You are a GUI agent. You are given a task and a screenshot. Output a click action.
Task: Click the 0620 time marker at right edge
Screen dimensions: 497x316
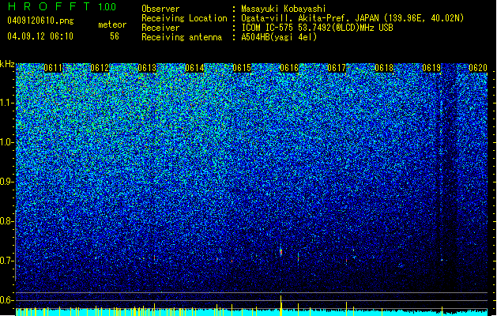pos(478,68)
